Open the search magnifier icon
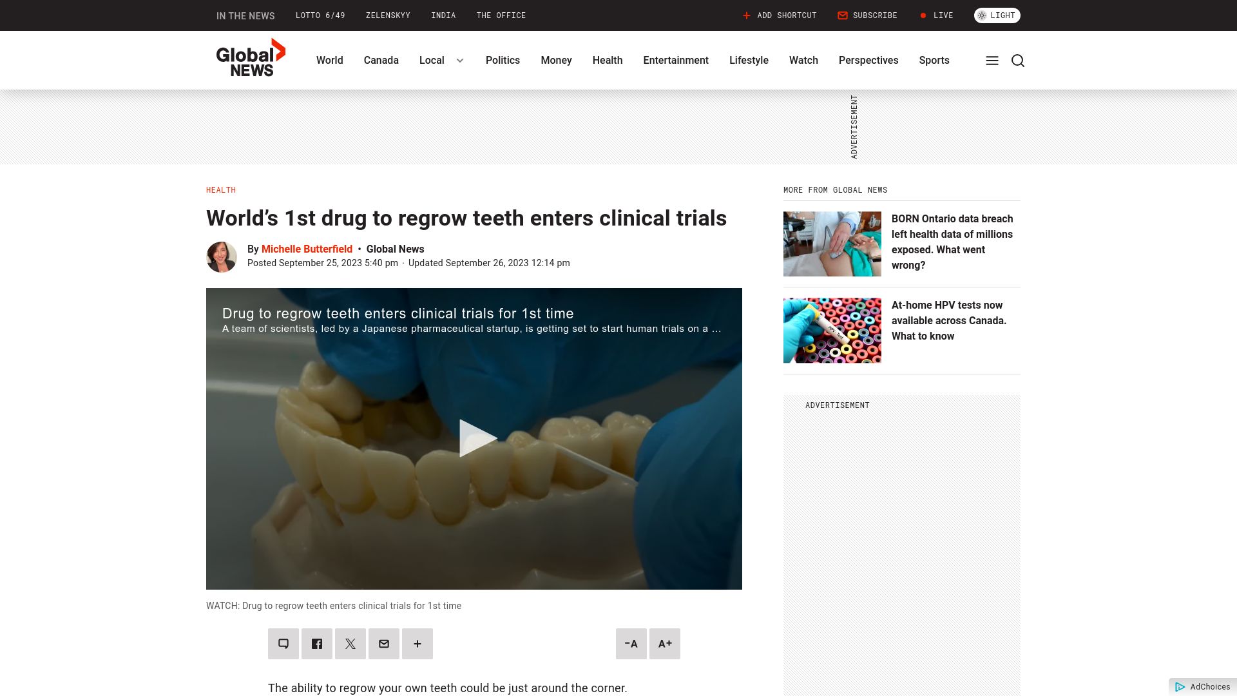This screenshot has height=696, width=1237. click(1018, 61)
